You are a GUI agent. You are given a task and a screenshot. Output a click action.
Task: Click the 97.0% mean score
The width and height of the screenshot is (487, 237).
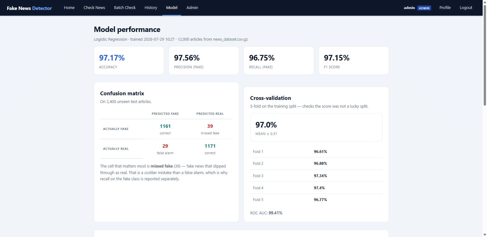266,125
